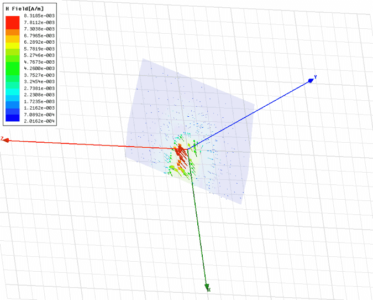This screenshot has height=300, width=373.
Task: Click legend value 7.0892e-004
Action: pyautogui.click(x=39, y=115)
